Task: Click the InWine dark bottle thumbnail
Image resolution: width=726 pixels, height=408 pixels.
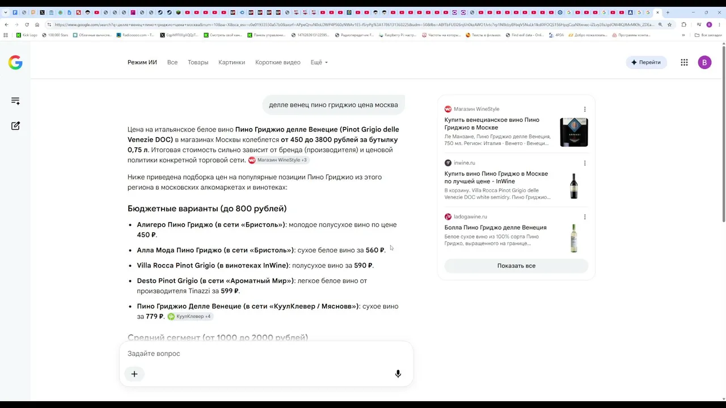Action: coord(574,186)
